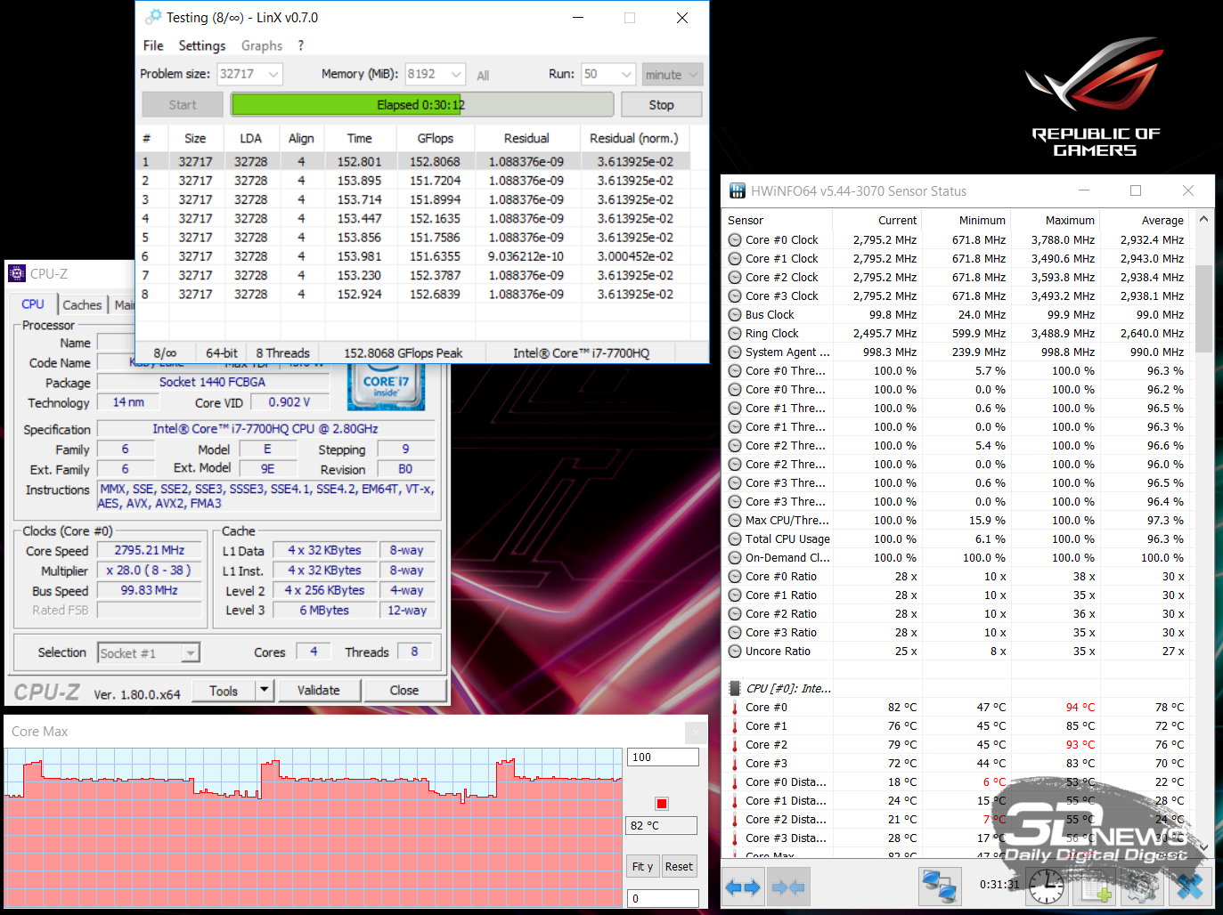Select LinX result row 6 with 151.6355 GFlops

coord(413,256)
